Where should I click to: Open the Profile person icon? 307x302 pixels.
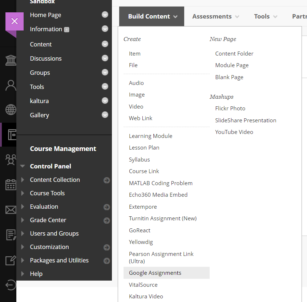(11, 85)
